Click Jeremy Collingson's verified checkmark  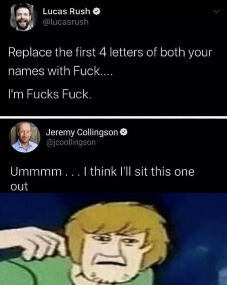[x=124, y=132]
